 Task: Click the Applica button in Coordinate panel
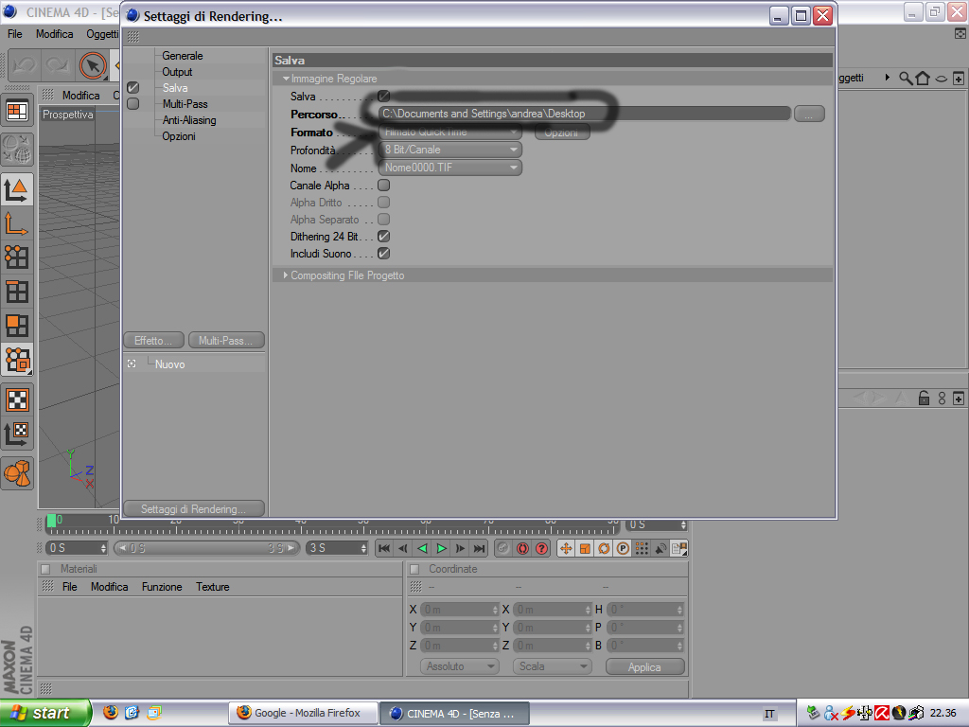point(644,667)
